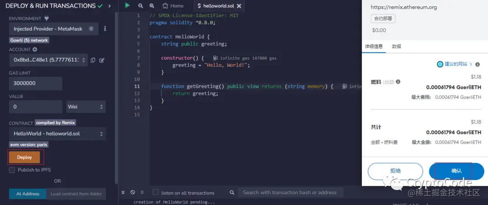
Task: Click https://remix.ethereum.org in MetaMask popup
Action: pyautogui.click(x=404, y=7)
